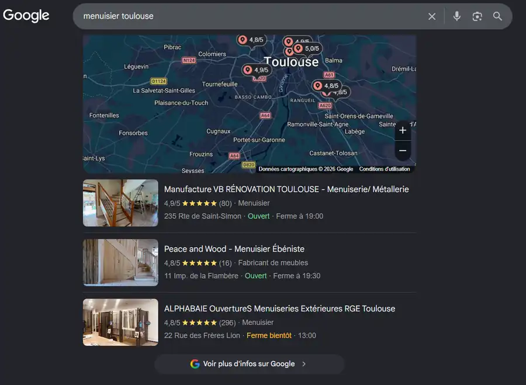
Task: Click Portet-sur-Garonne label on the map
Action: click(259, 140)
